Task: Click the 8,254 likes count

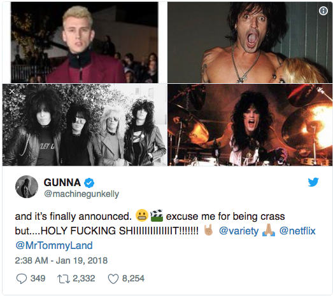Action: [133, 278]
